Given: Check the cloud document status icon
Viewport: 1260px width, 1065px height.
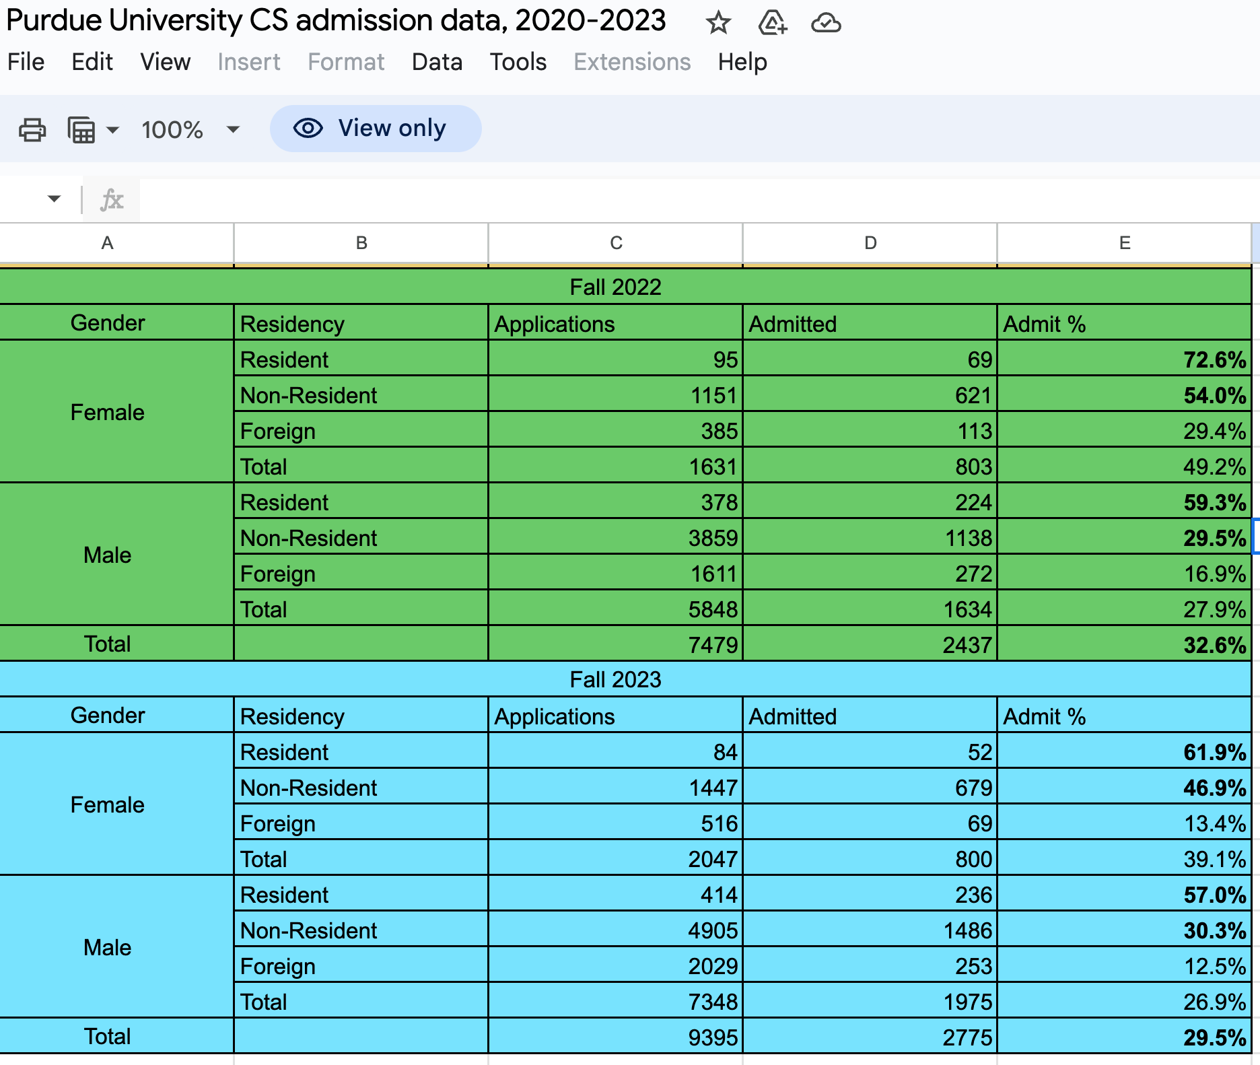Looking at the screenshot, I should tap(826, 24).
